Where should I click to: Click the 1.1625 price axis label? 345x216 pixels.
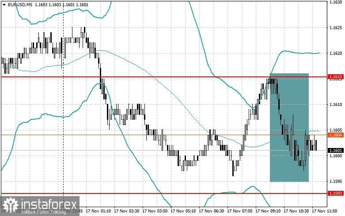(336, 28)
